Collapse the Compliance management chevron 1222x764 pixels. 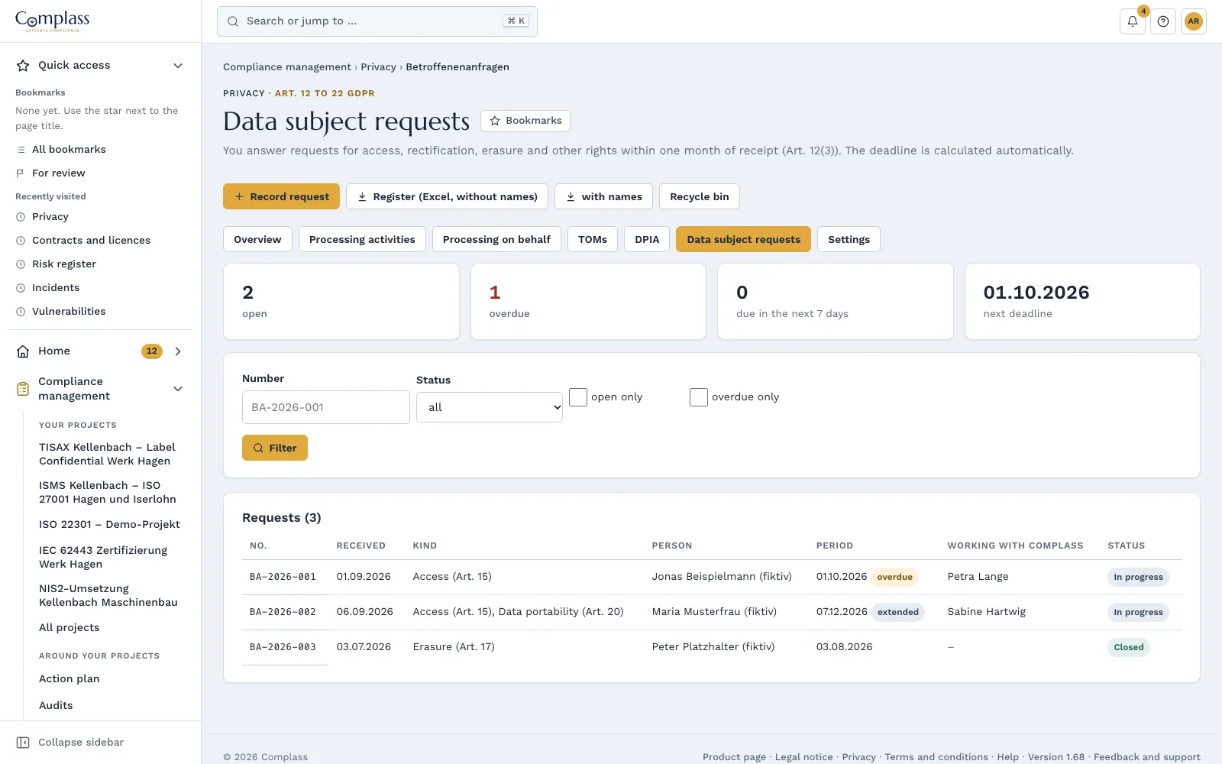(x=178, y=389)
